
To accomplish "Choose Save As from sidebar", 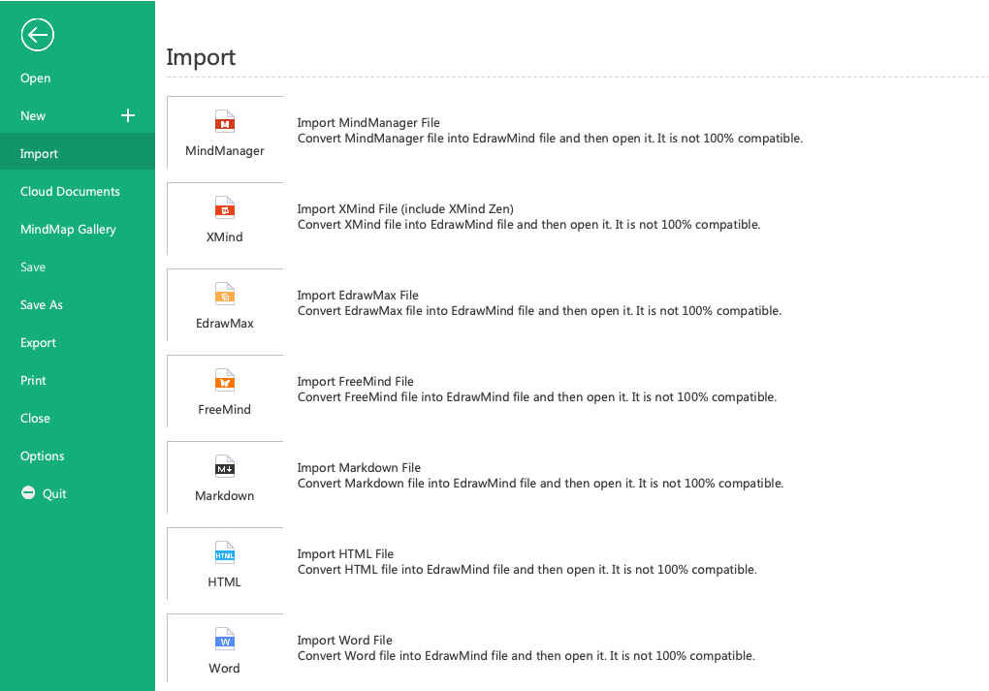I will click(x=42, y=305).
